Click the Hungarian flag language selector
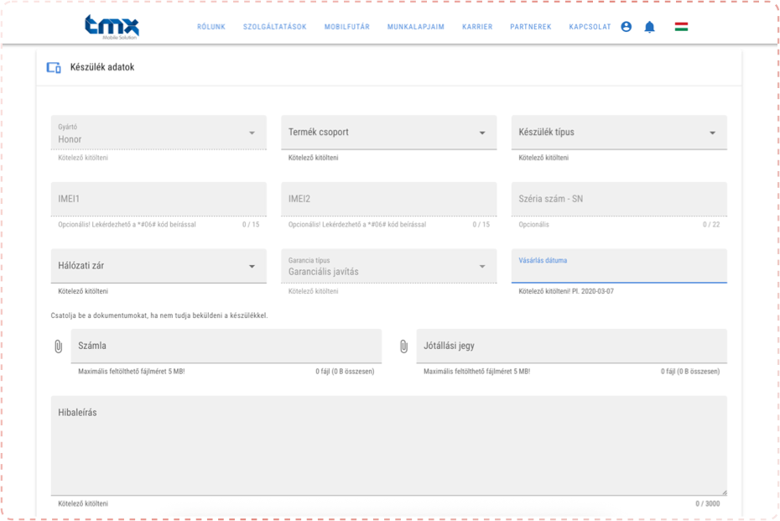The height and width of the screenshot is (521, 780). [x=681, y=27]
